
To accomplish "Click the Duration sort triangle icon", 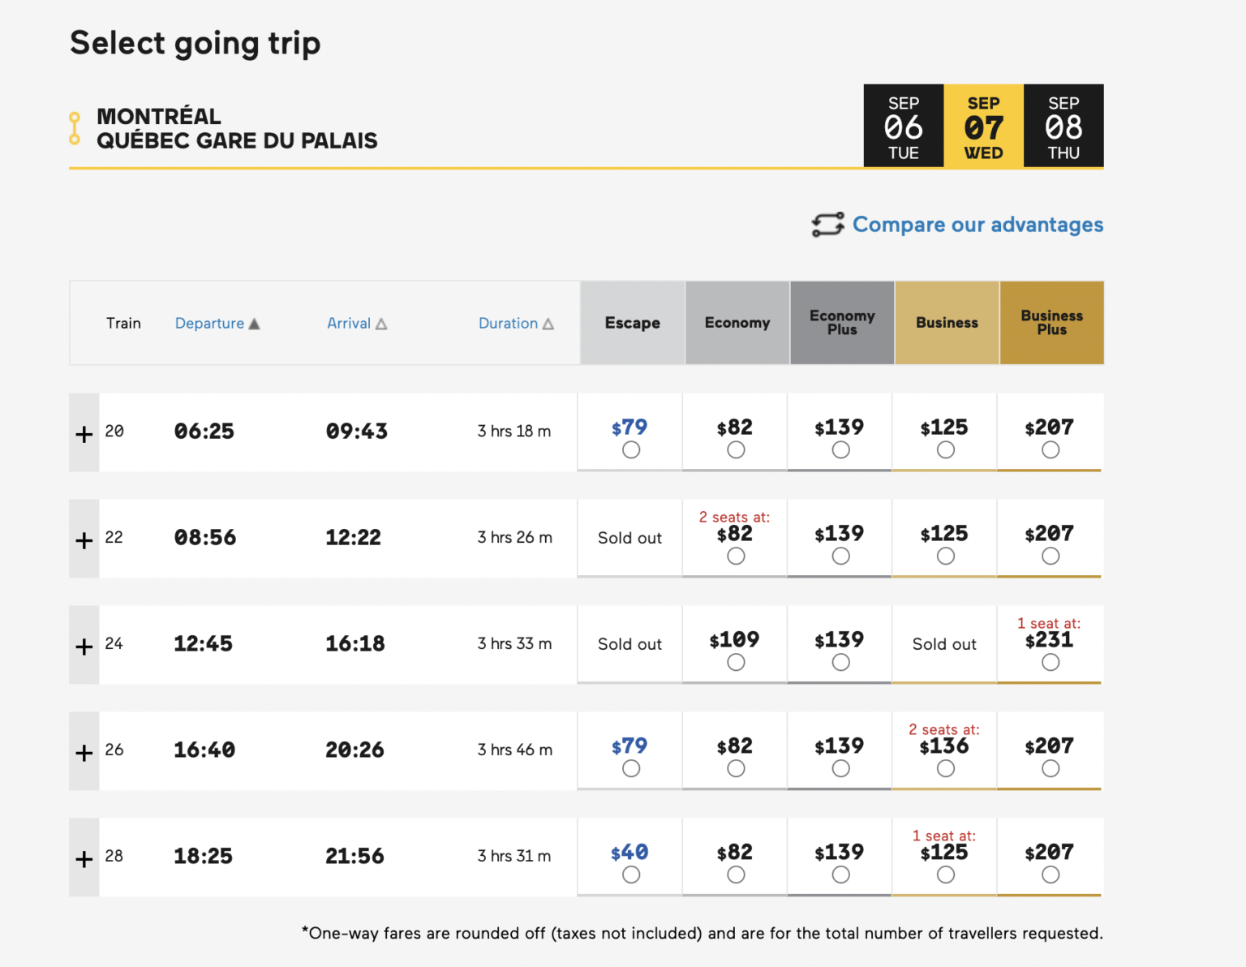I will (548, 324).
